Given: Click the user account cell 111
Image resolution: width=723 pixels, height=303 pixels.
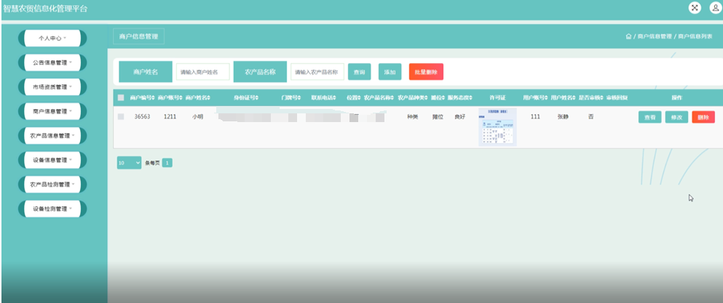Looking at the screenshot, I should point(535,117).
